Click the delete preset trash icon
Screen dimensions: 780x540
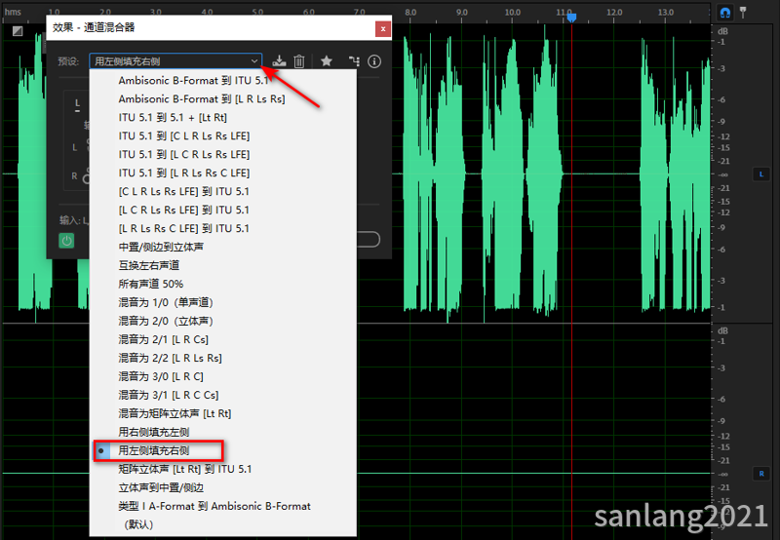click(x=299, y=61)
